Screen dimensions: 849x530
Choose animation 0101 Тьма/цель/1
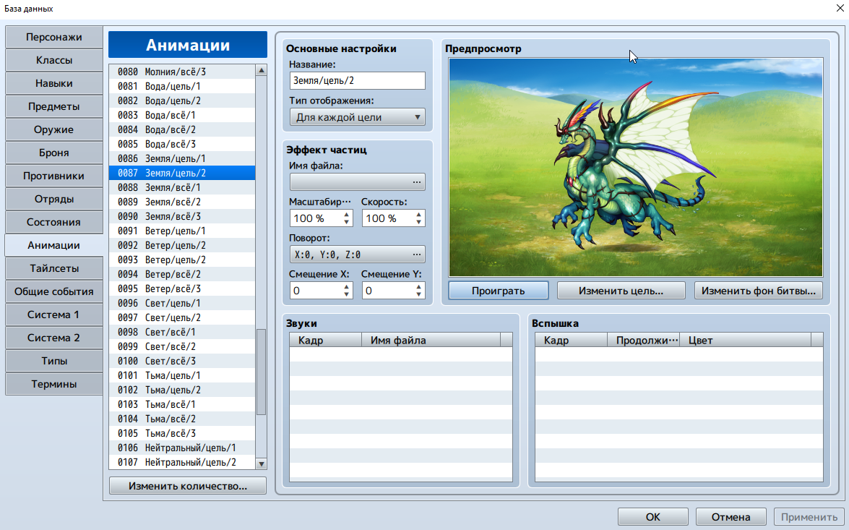coord(182,375)
